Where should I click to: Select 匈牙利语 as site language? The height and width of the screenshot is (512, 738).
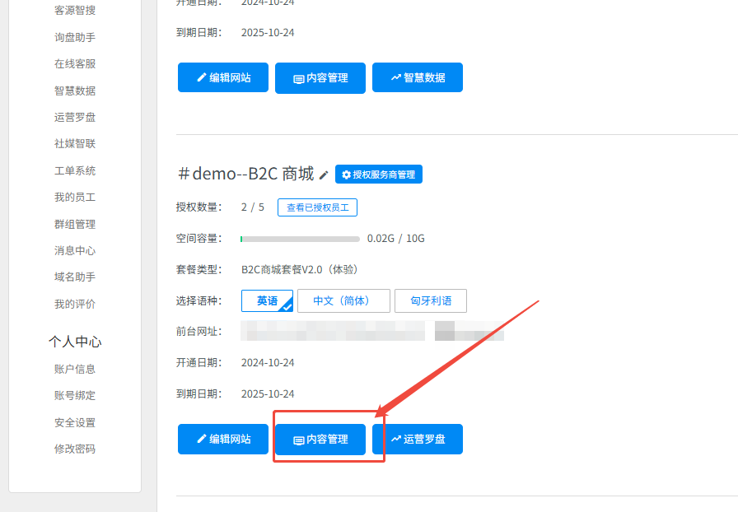click(x=430, y=300)
